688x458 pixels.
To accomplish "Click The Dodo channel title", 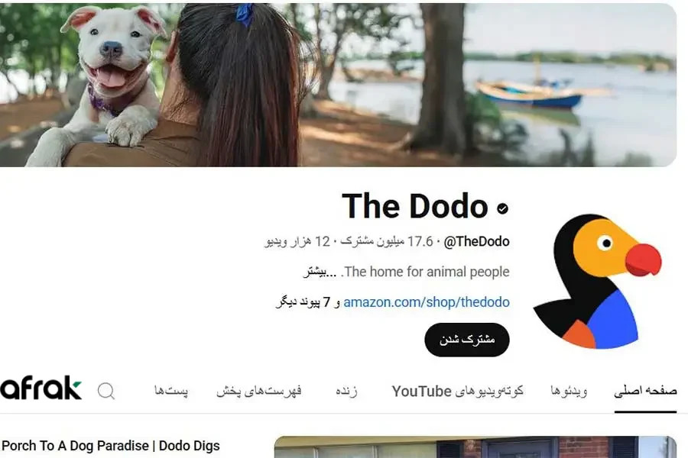I will click(414, 206).
